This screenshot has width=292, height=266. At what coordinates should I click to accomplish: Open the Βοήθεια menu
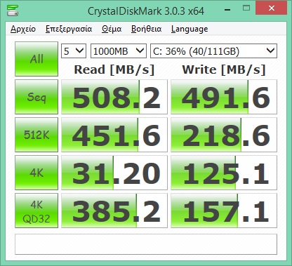pos(146,29)
